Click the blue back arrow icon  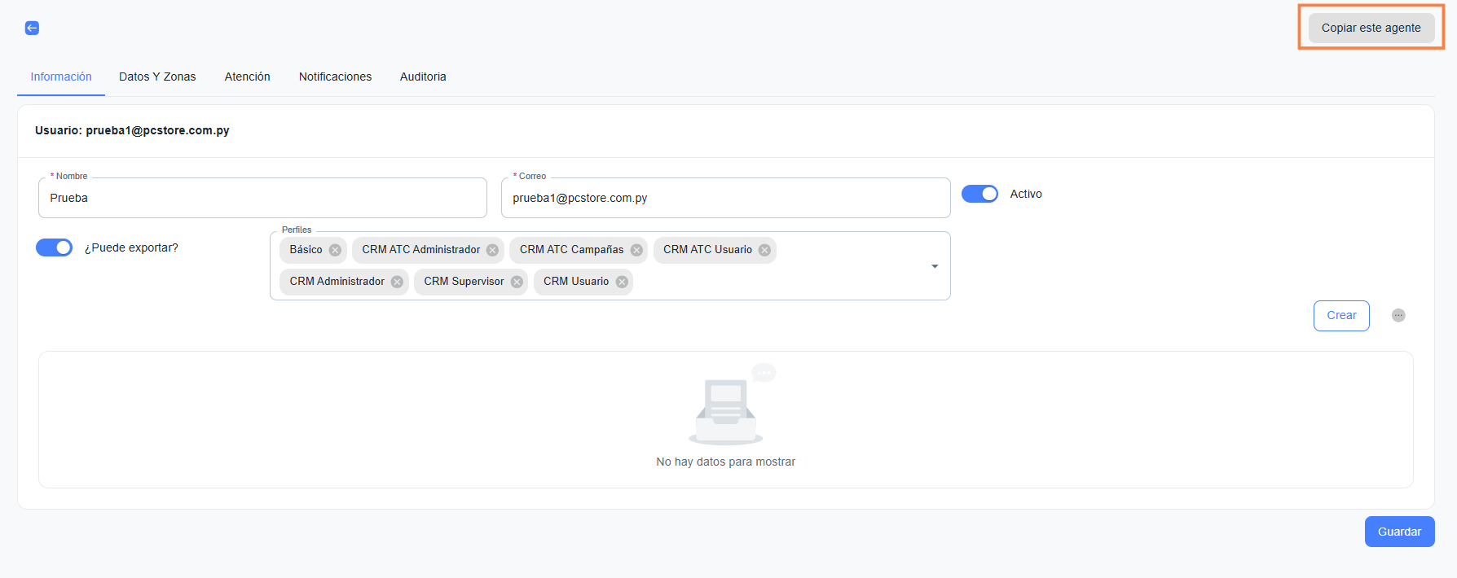tap(32, 28)
